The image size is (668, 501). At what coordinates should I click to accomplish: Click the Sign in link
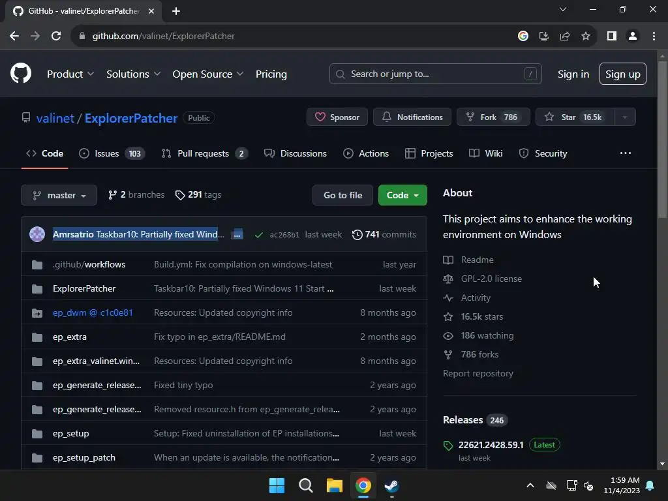coord(573,74)
